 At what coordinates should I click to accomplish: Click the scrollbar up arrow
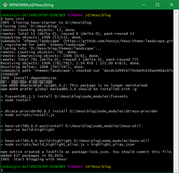(176, 12)
